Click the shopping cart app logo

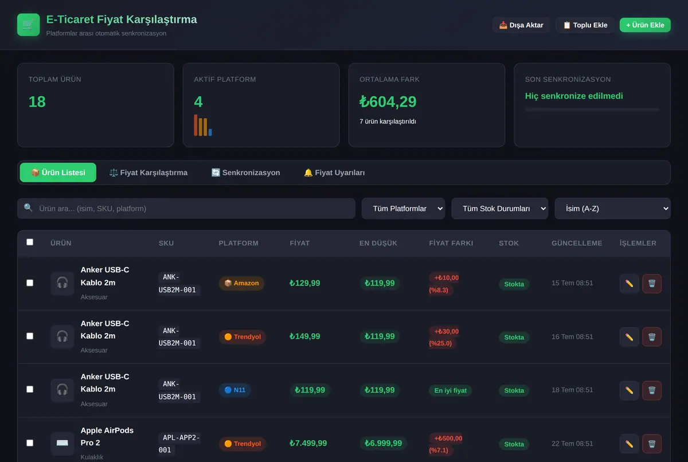point(29,25)
